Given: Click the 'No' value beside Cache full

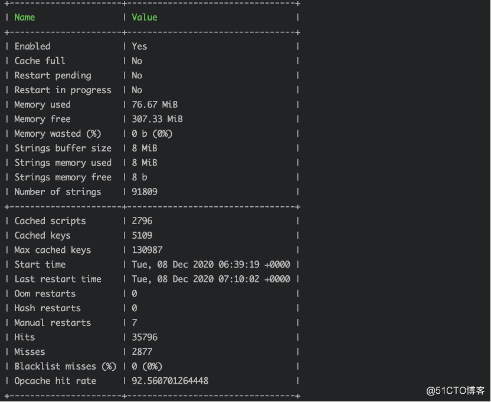Looking at the screenshot, I should (137, 61).
